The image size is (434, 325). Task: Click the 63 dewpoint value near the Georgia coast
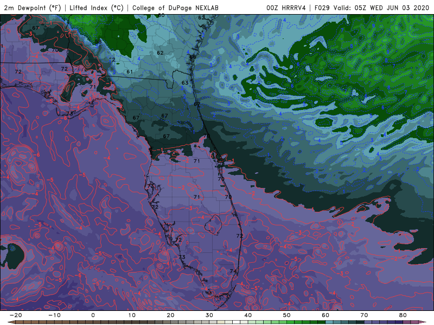tap(185, 83)
